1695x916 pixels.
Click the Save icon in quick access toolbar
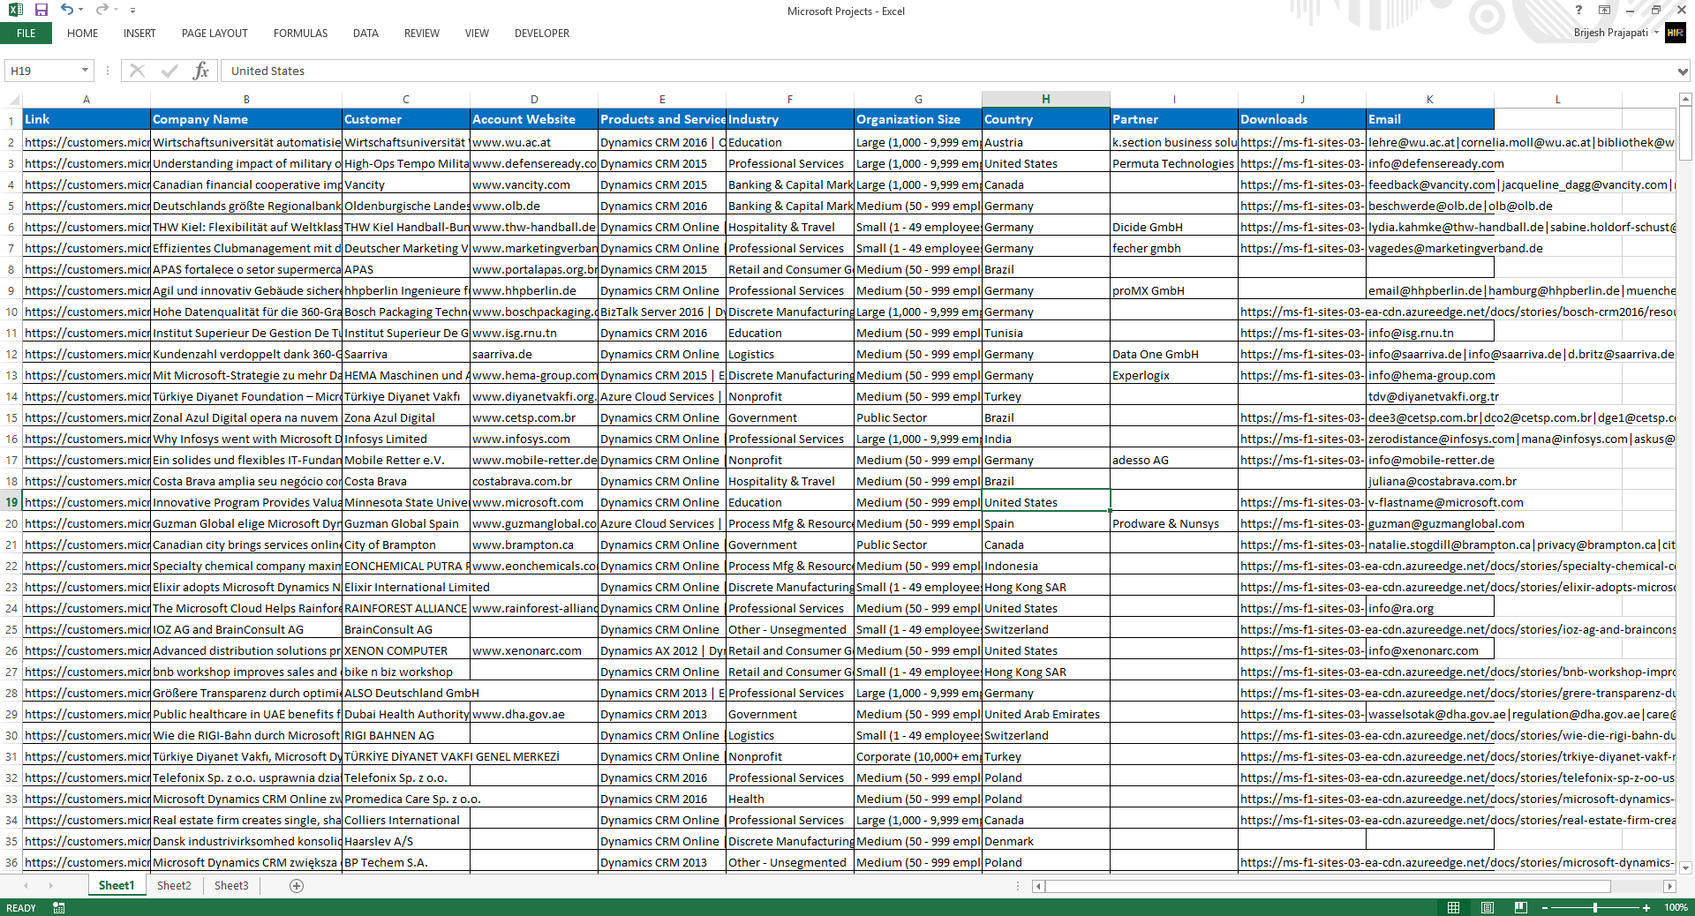point(41,10)
